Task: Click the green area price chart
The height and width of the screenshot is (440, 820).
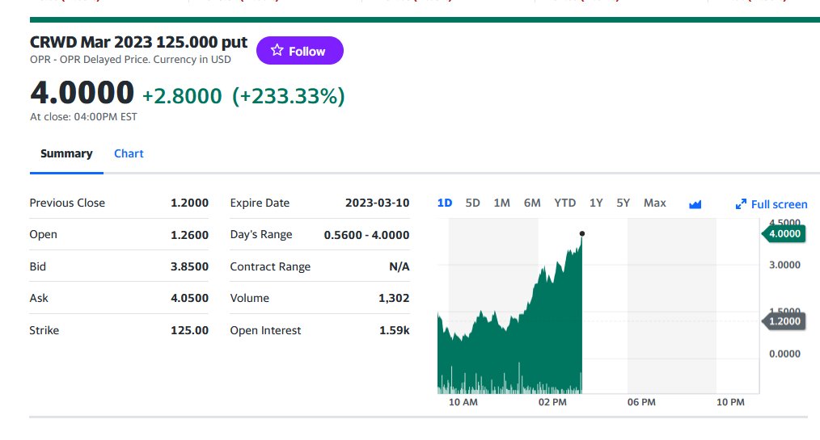Action: point(510,334)
